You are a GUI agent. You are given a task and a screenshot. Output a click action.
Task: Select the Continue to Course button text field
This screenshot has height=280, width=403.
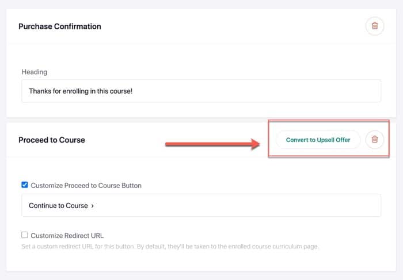point(201,205)
